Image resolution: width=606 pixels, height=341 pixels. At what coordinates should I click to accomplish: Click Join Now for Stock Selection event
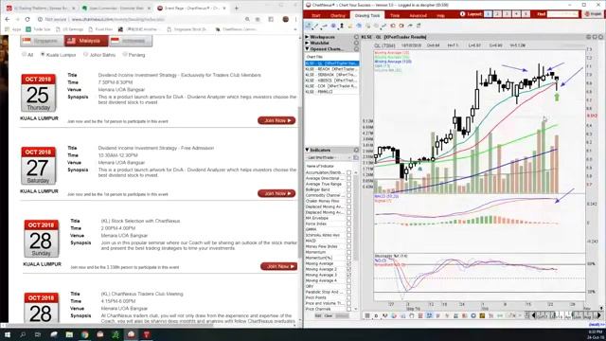click(279, 266)
